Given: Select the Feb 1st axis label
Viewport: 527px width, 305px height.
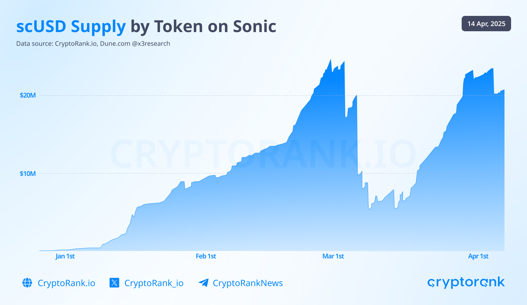Looking at the screenshot, I should coord(206,256).
